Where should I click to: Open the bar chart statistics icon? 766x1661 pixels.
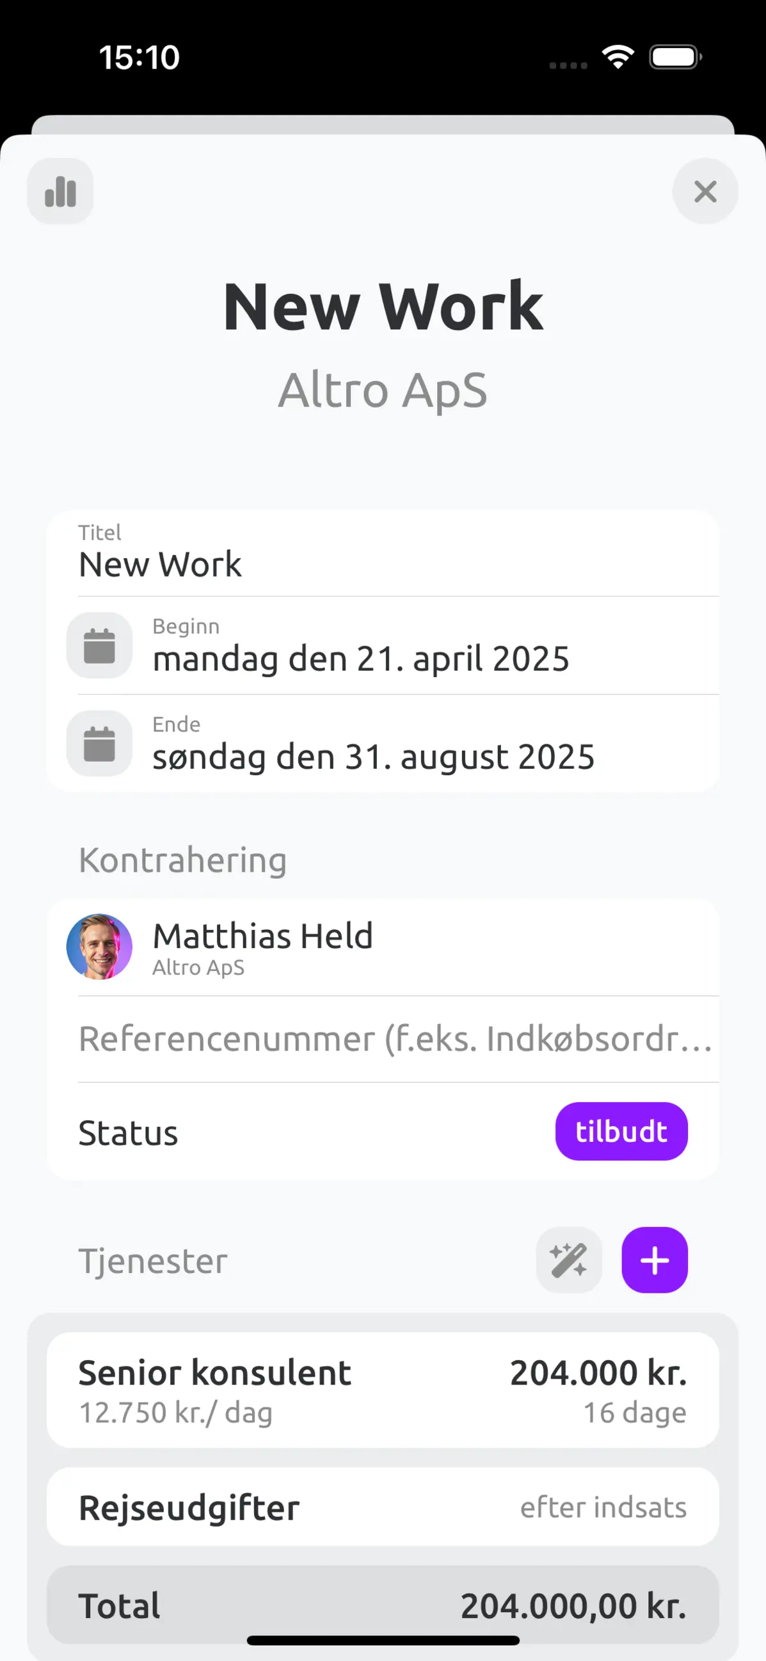(60, 191)
